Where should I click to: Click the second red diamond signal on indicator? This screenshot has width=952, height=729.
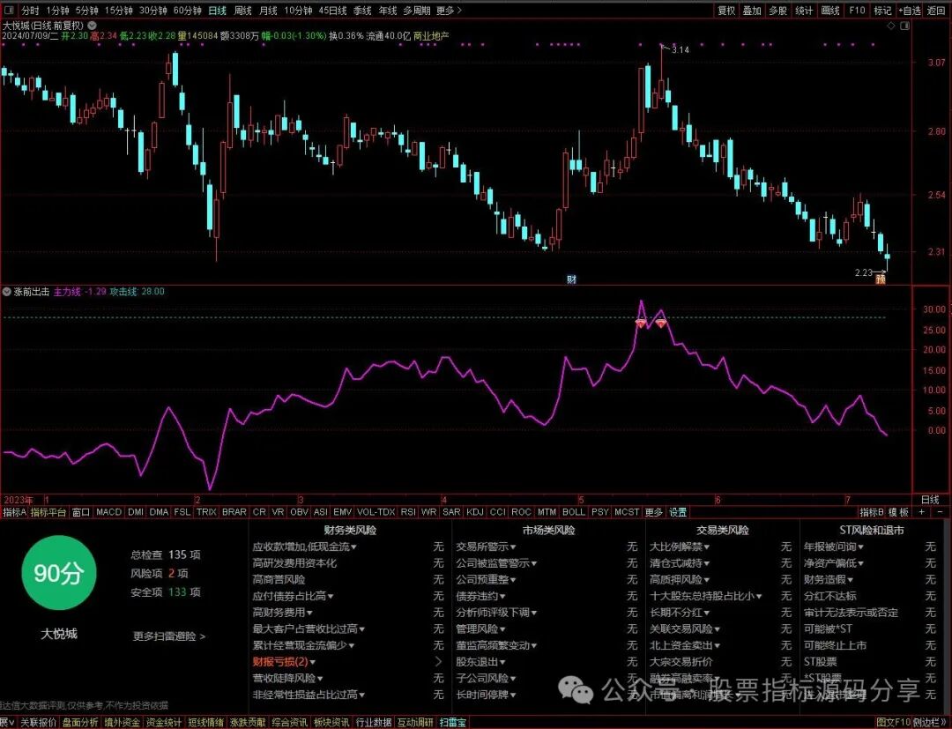point(660,324)
